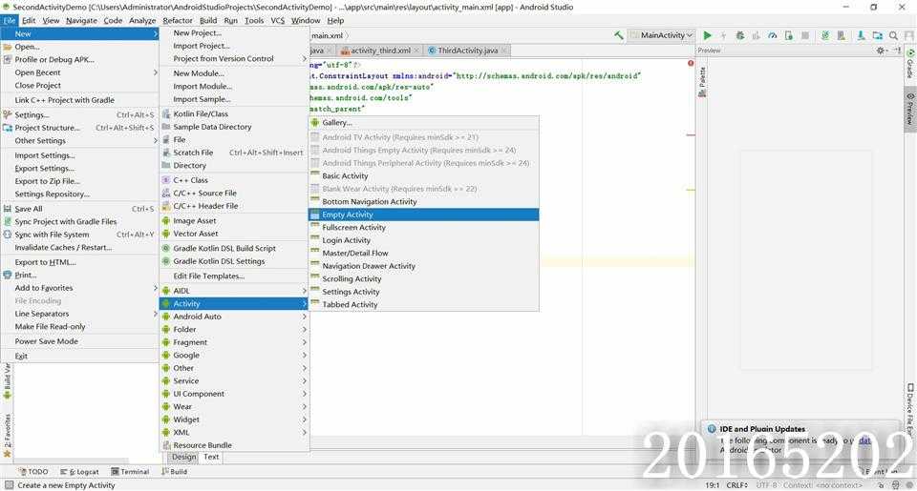917x491 pixels.
Task: Choose Fullscreen Activity
Action: coord(423,227)
